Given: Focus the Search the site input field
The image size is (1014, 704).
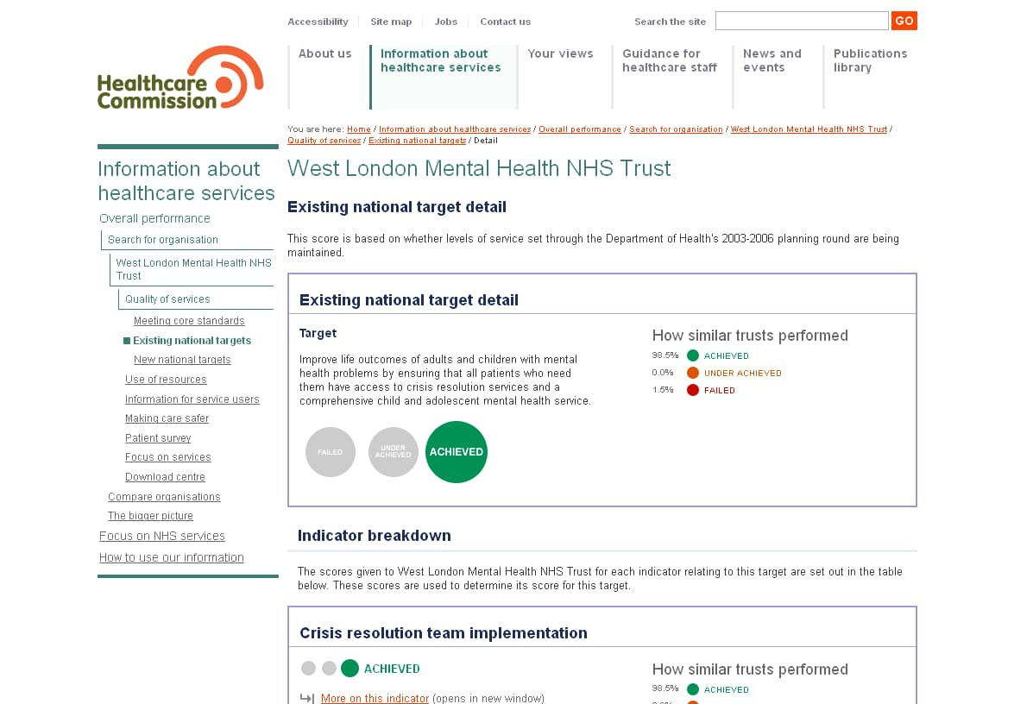Looking at the screenshot, I should tap(801, 21).
